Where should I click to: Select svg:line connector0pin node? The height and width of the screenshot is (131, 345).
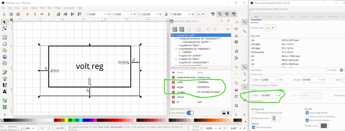tap(194, 62)
